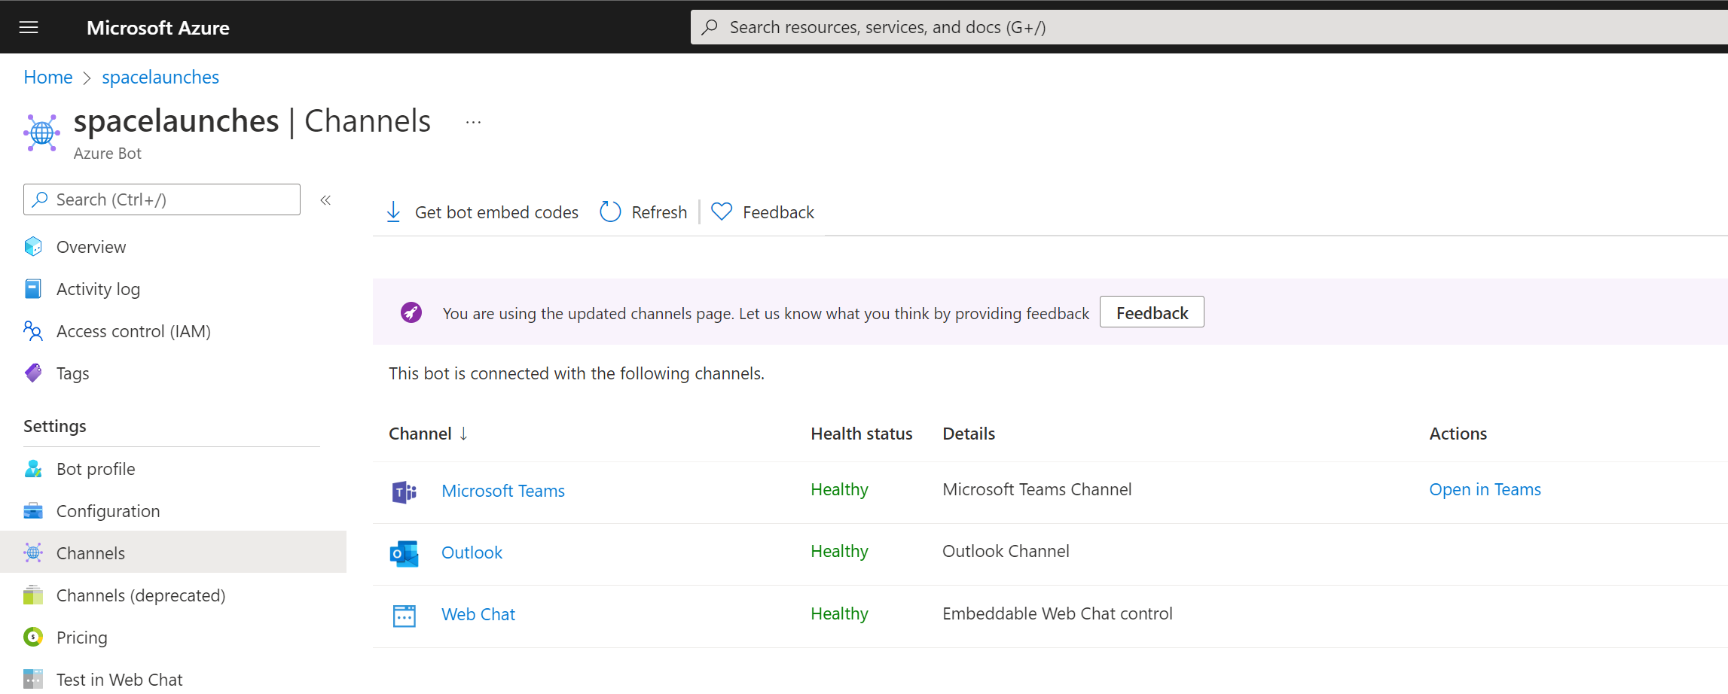Go to the Home breadcrumb
Screen dimensions: 1728x694
(x=48, y=77)
